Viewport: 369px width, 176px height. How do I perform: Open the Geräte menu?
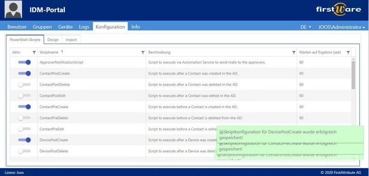coord(65,27)
